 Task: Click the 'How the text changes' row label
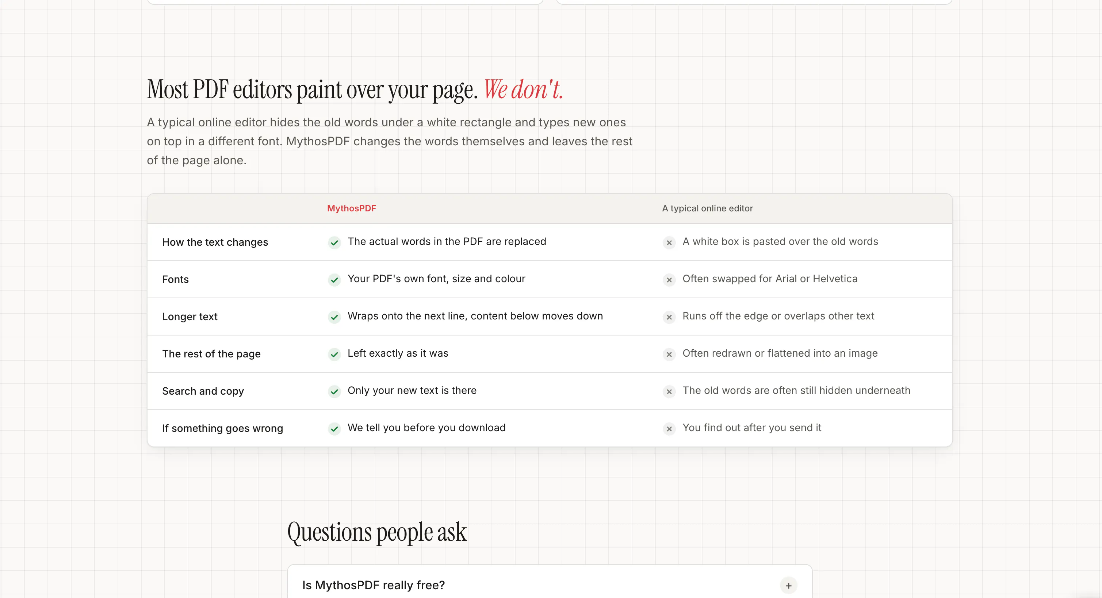point(215,242)
